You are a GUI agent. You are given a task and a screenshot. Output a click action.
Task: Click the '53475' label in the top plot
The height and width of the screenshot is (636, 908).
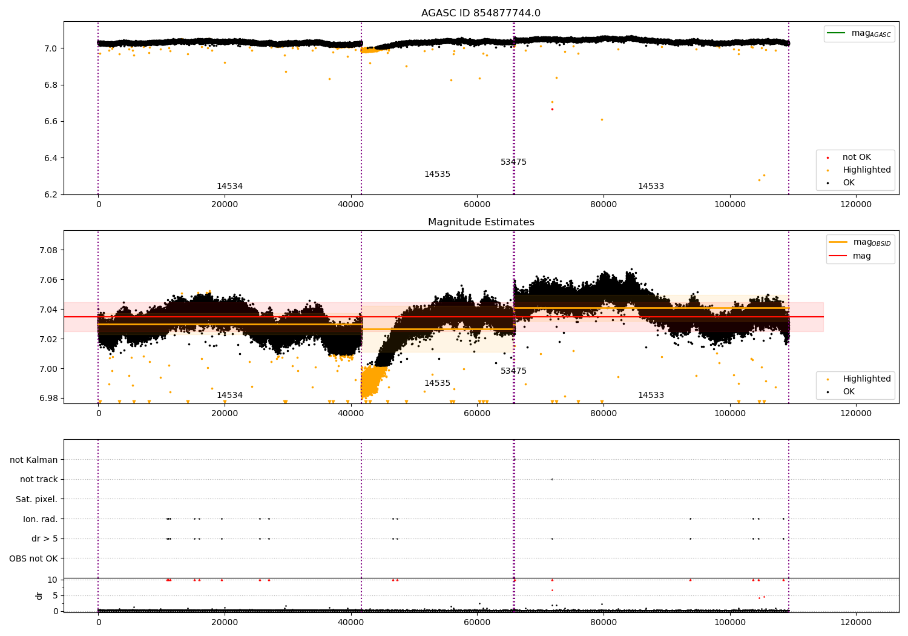(513, 162)
